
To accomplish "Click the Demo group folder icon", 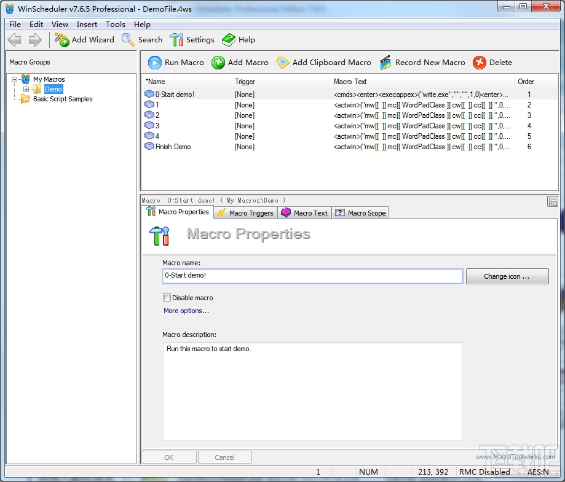I will [38, 89].
